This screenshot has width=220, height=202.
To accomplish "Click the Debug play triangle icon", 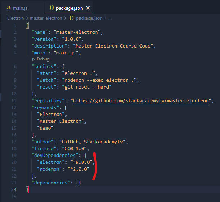I will coord(33,59).
